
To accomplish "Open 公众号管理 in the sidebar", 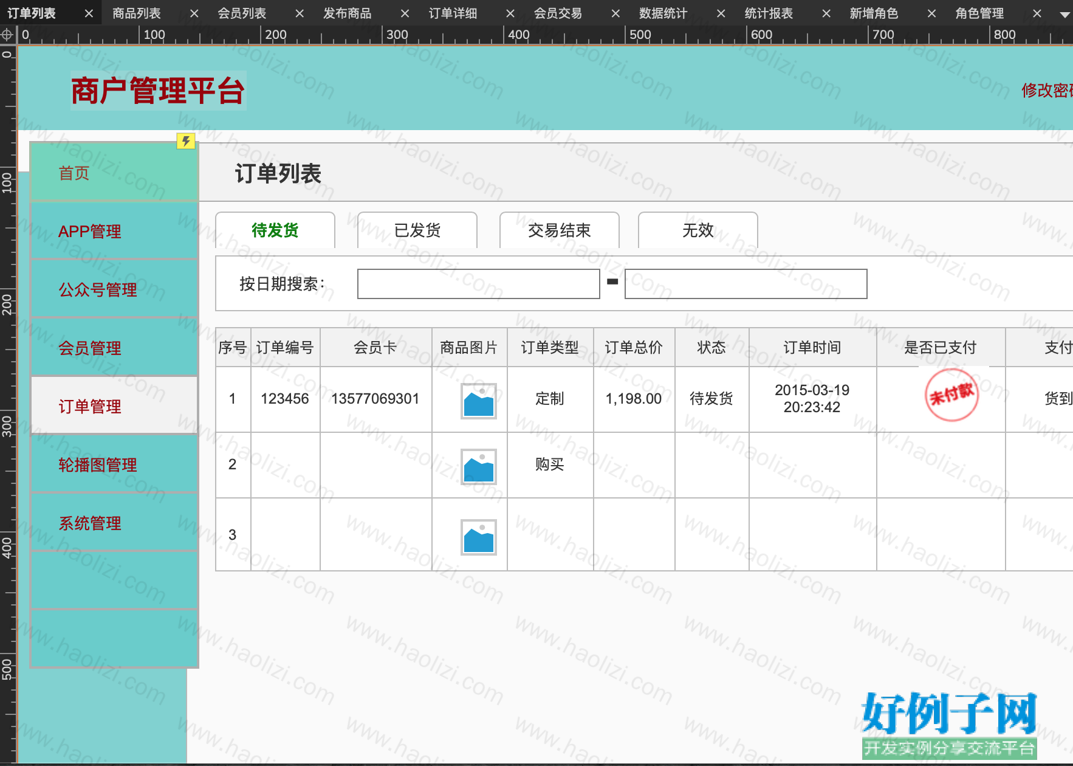I will click(114, 289).
